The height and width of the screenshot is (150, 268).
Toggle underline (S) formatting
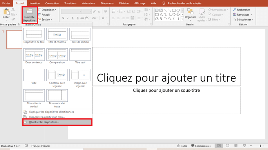[72, 18]
